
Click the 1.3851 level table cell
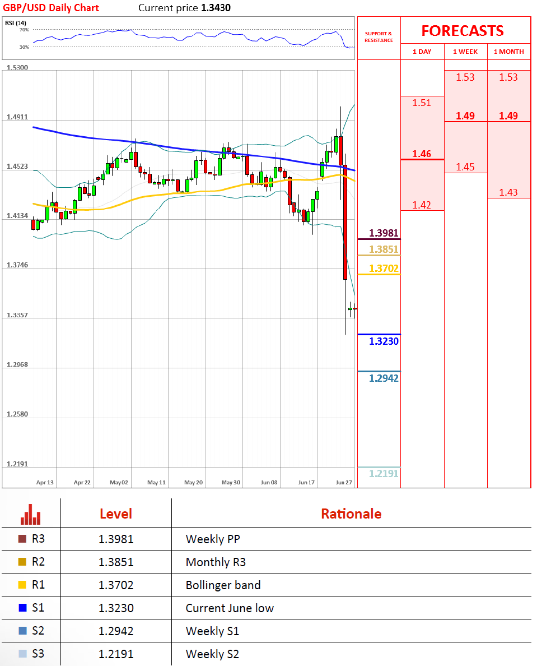(116, 562)
